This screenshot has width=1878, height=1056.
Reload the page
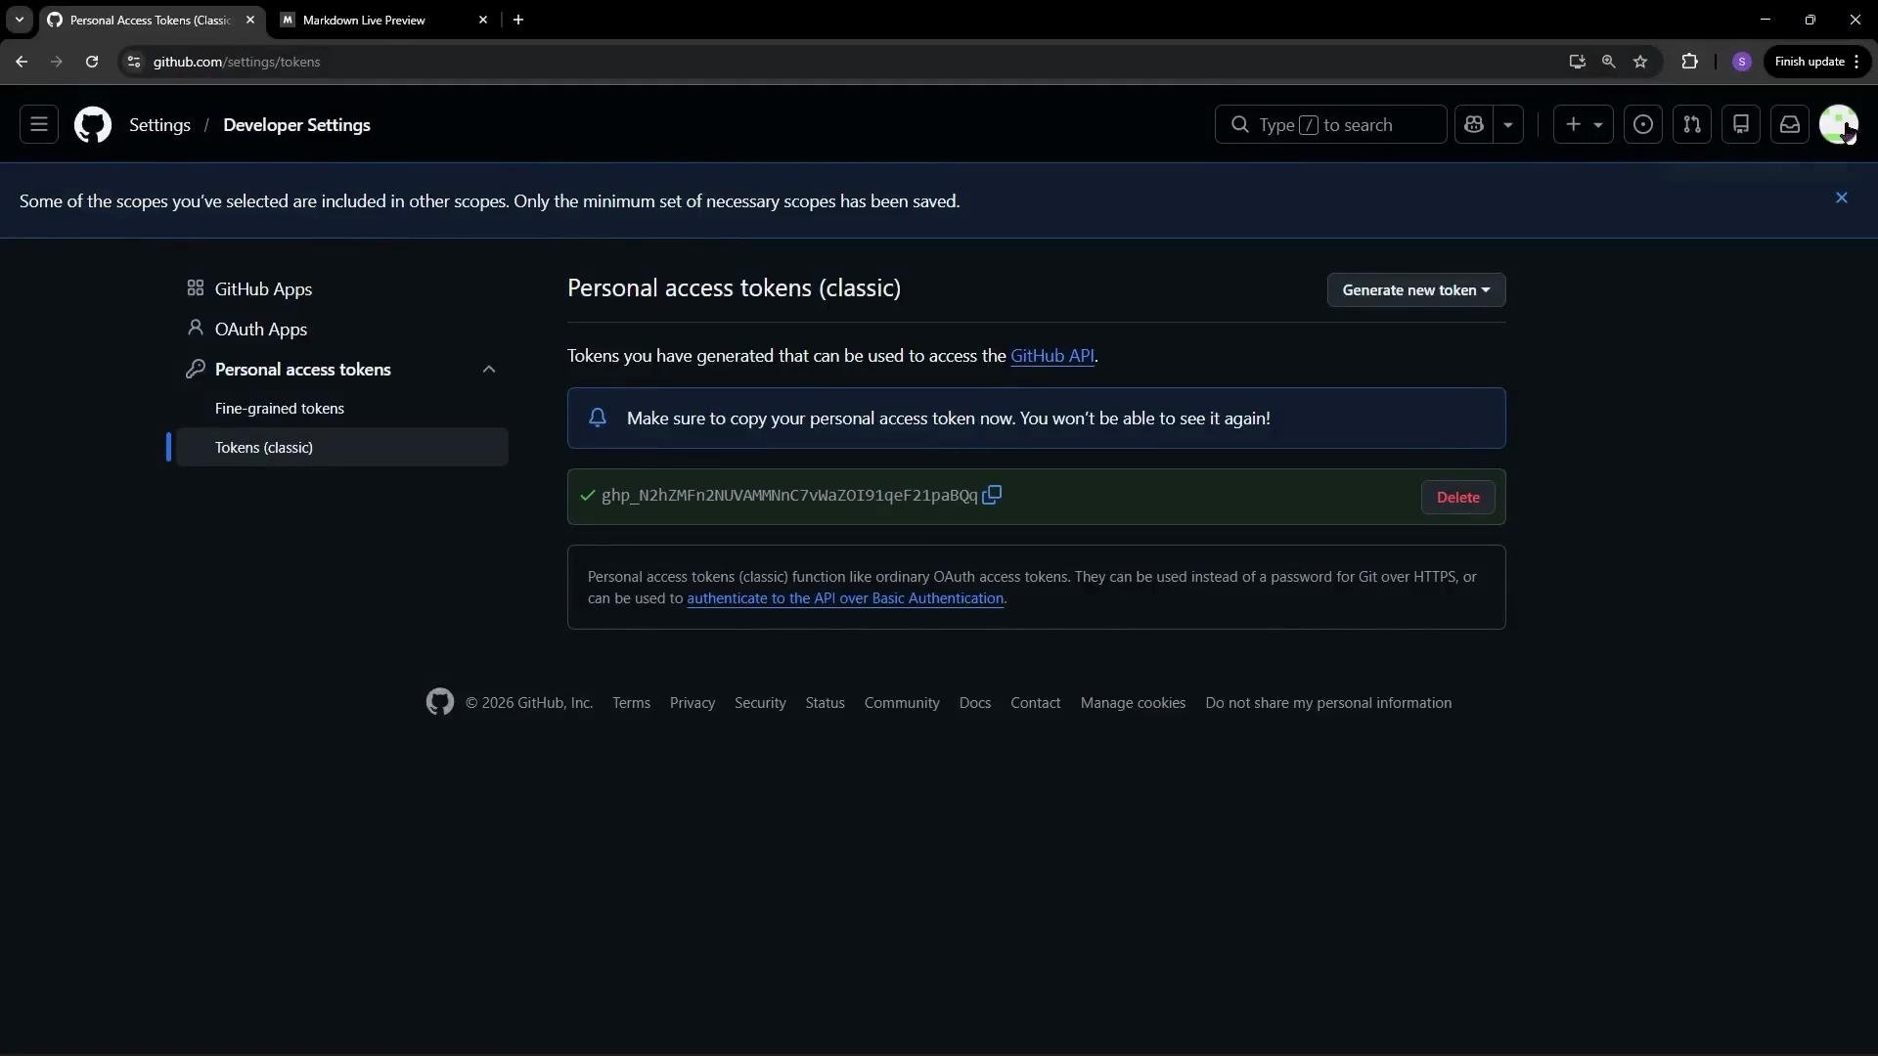(92, 62)
